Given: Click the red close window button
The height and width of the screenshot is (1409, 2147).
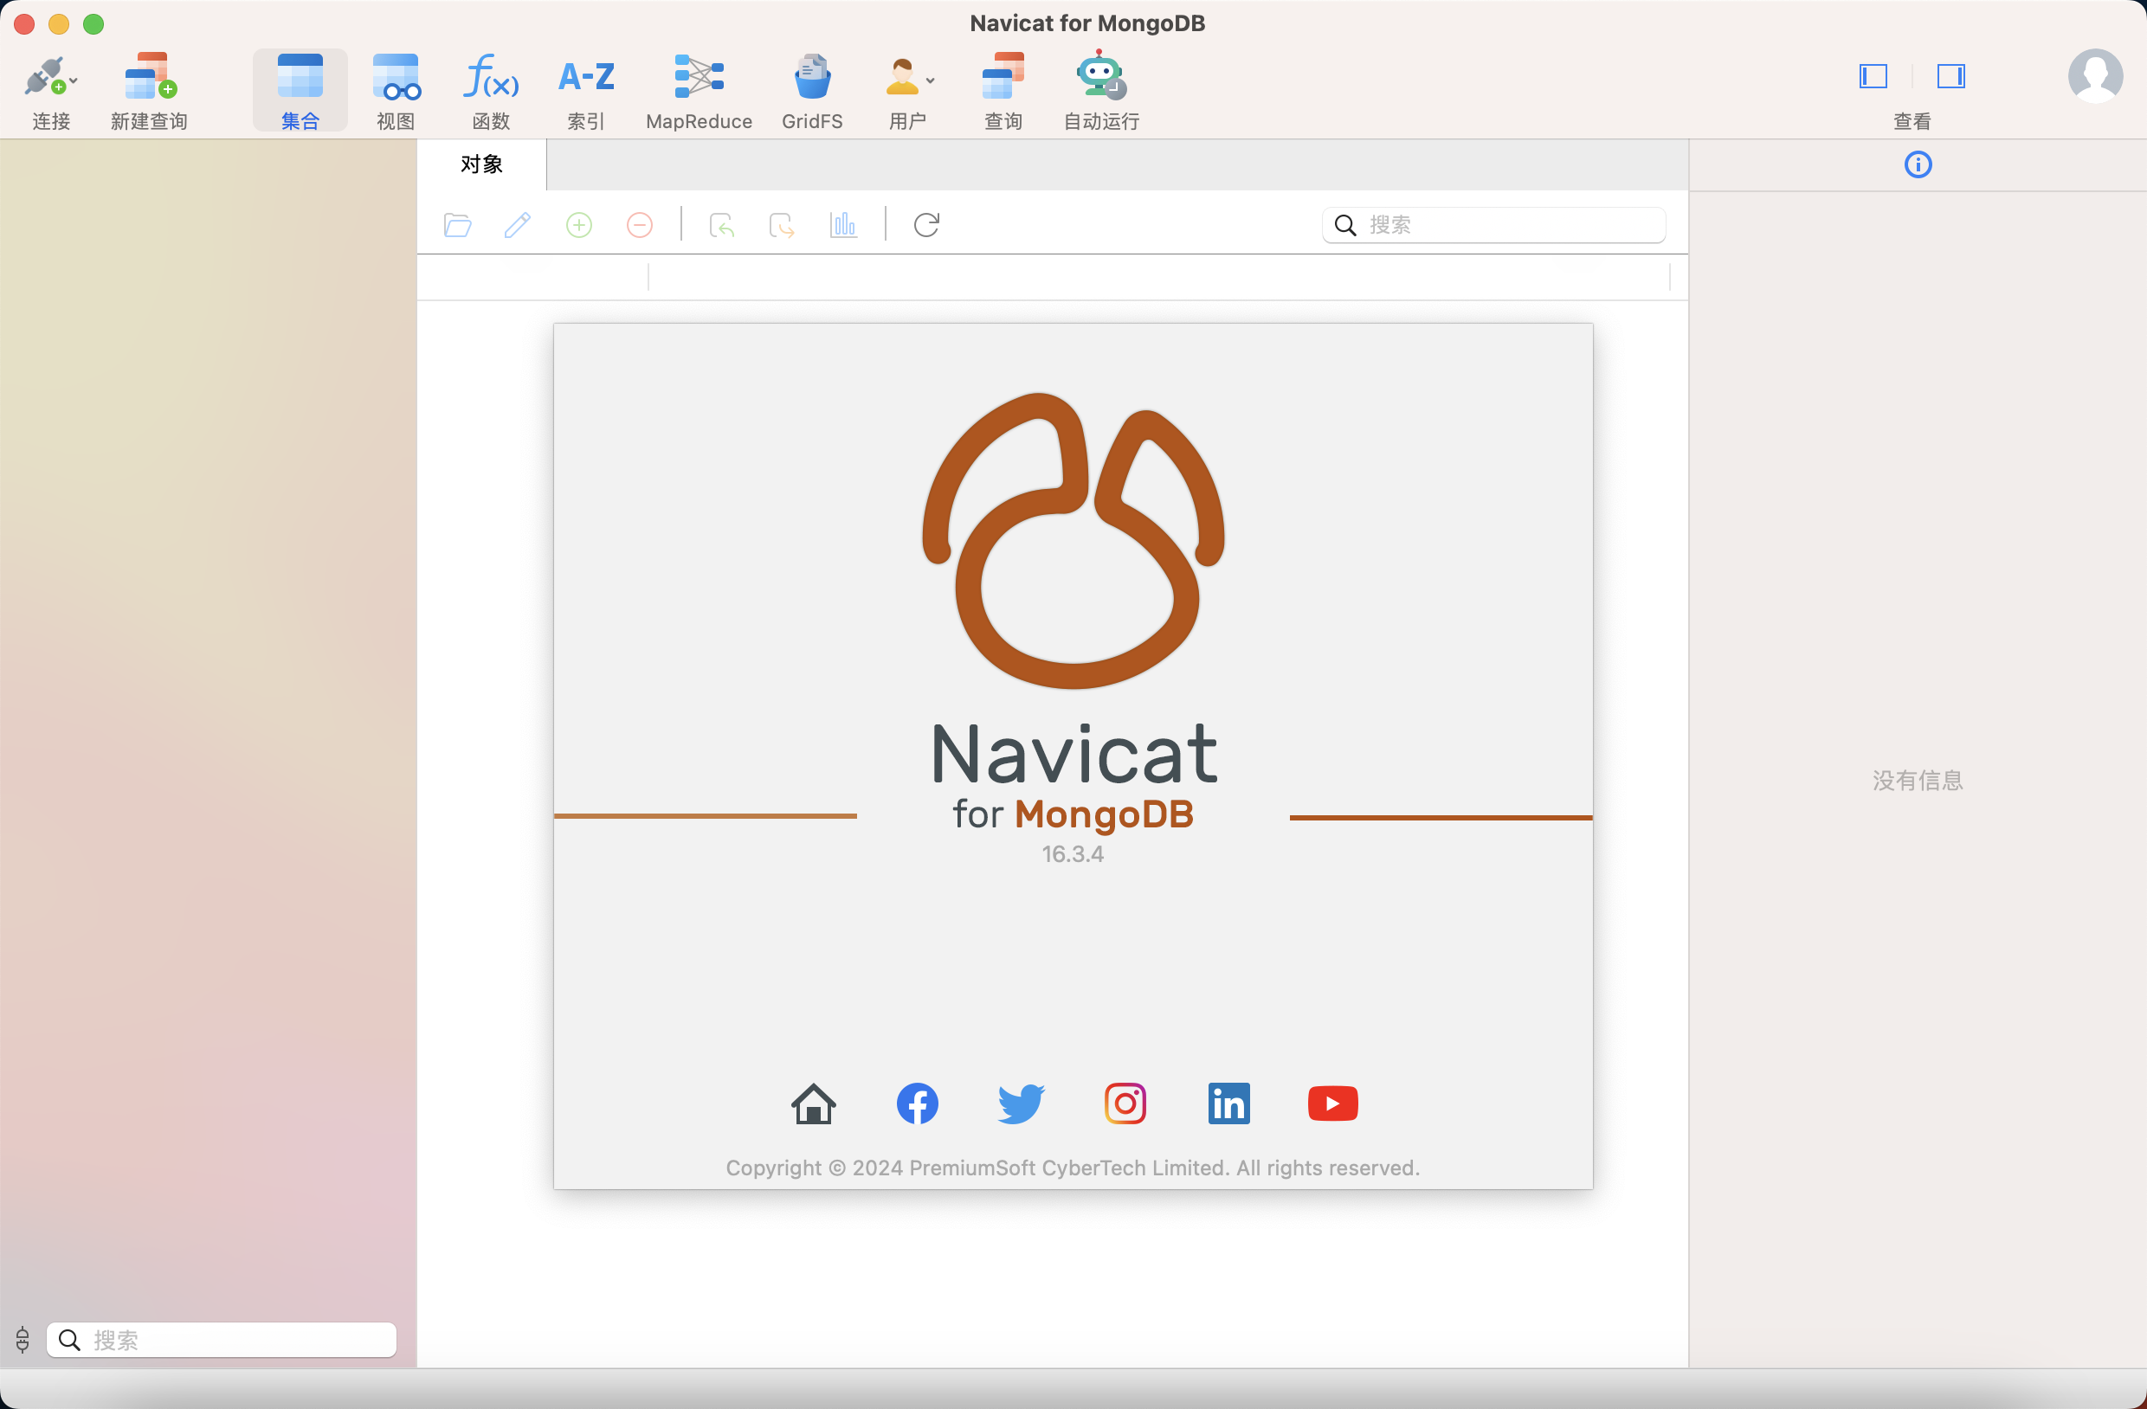Looking at the screenshot, I should pos(24,24).
